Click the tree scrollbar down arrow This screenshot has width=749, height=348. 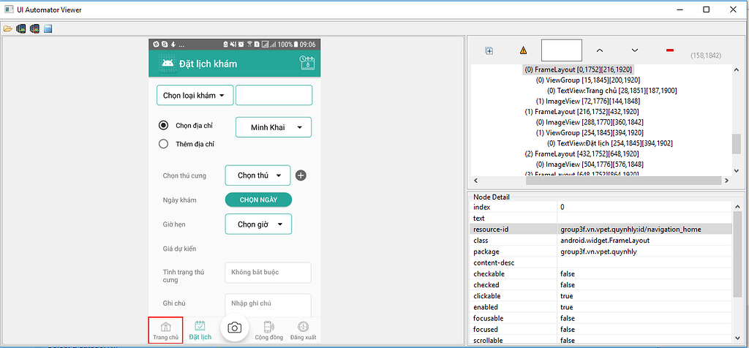tap(737, 171)
